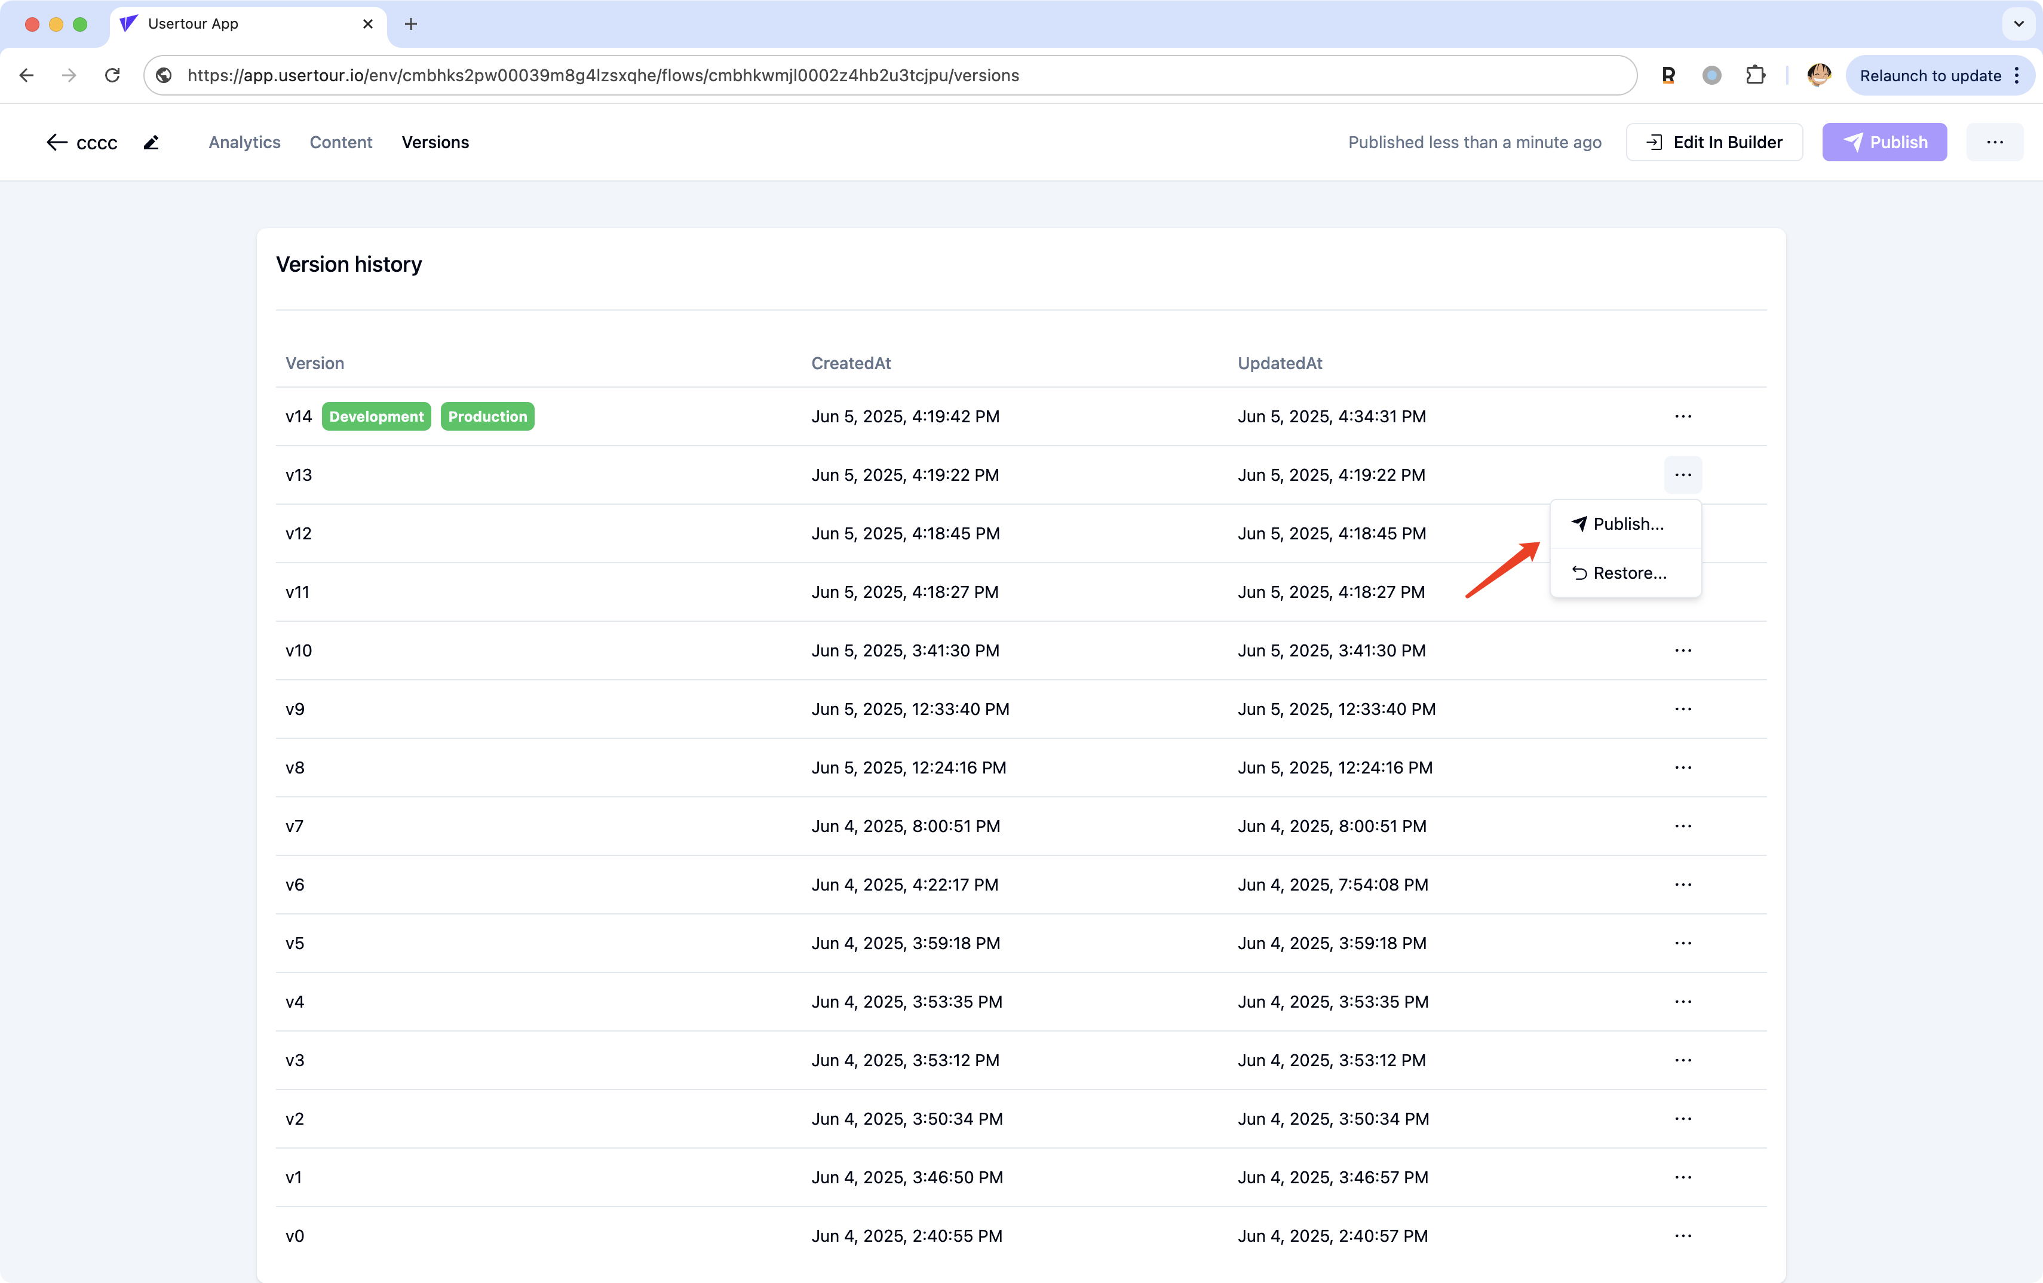Reload the page using the refresh icon

(112, 75)
